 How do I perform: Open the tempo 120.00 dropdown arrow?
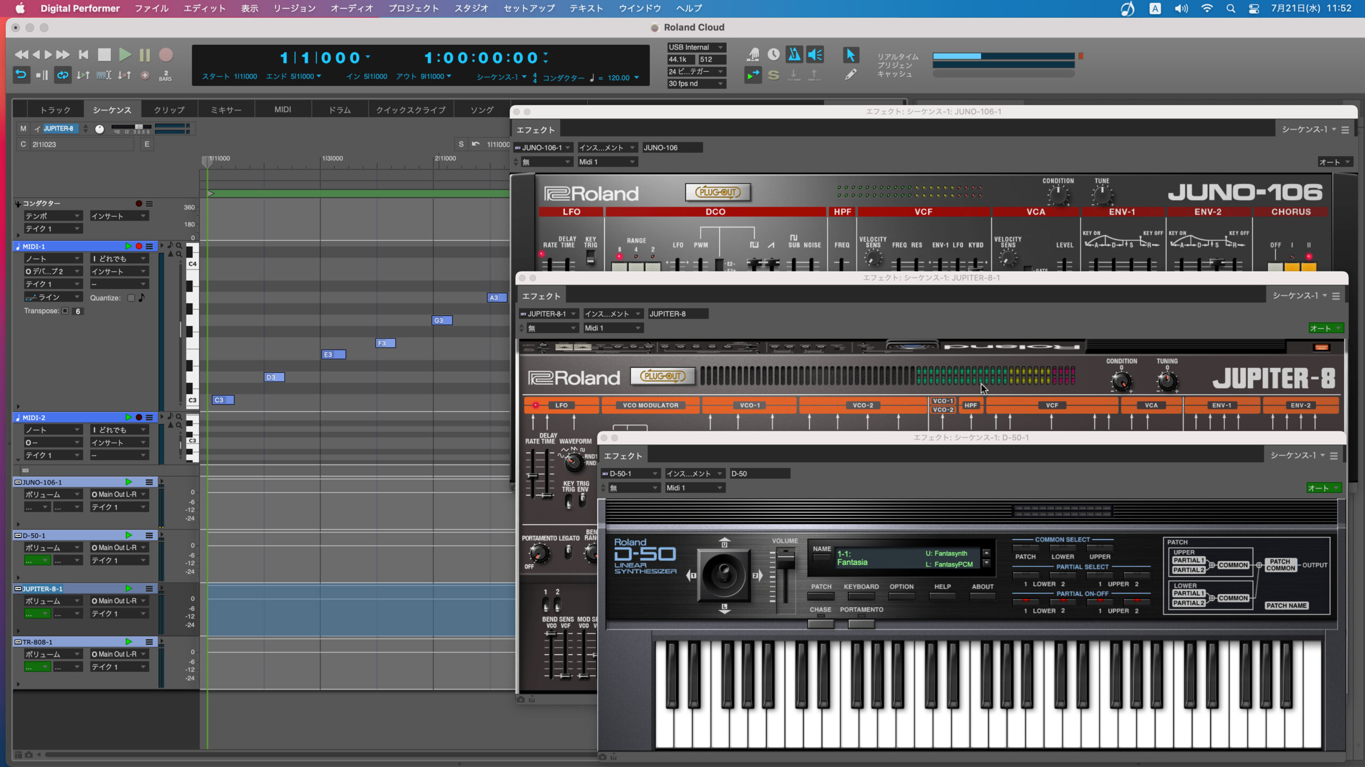pos(637,78)
